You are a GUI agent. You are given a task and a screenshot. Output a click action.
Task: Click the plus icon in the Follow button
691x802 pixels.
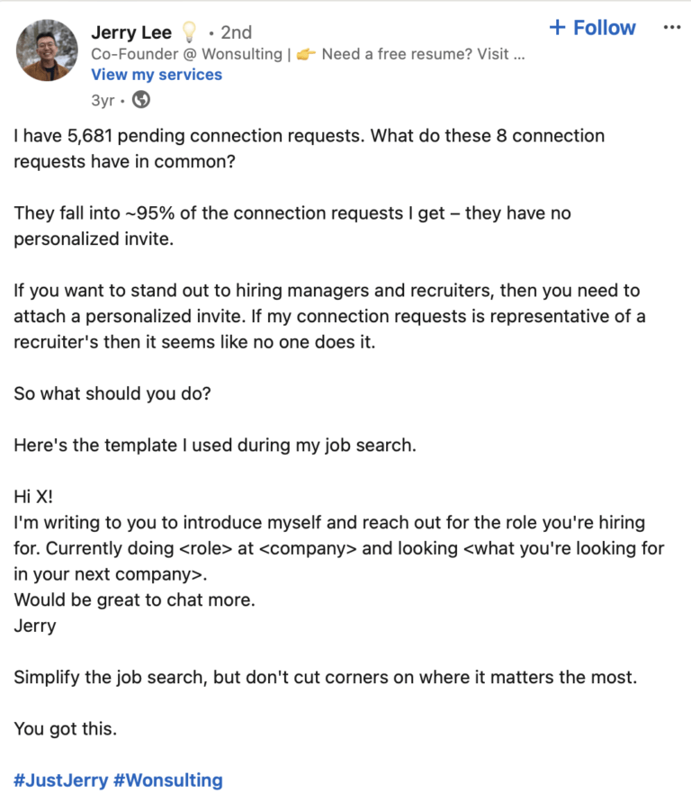[x=556, y=27]
